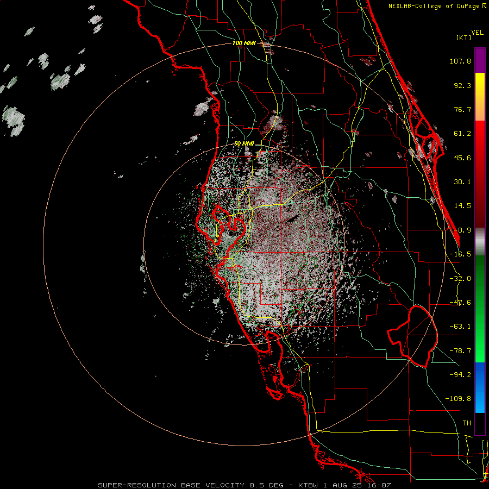The image size is (489, 489).
Task: Click the [KT] units label
Action: tap(464, 37)
